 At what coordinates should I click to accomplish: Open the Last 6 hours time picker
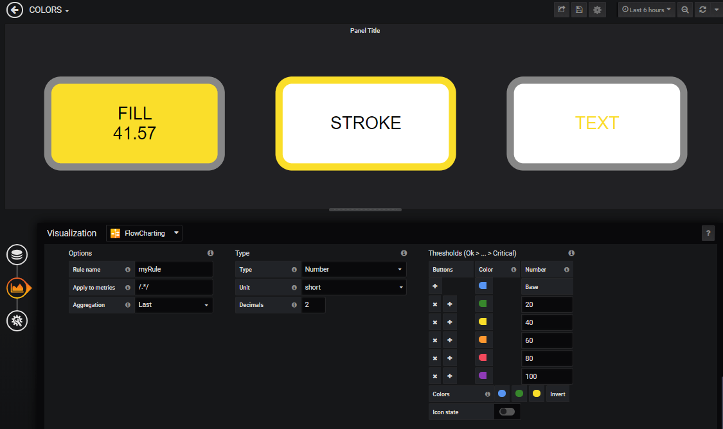point(646,10)
